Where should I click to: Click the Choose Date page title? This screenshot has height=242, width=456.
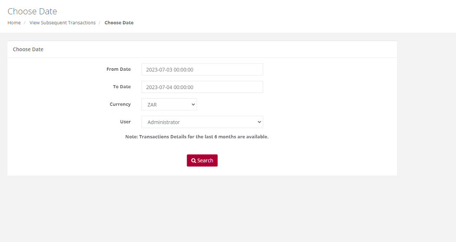coord(32,11)
